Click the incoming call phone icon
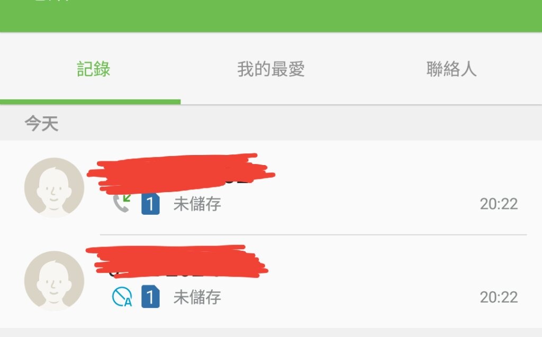This screenshot has height=337, width=542. coord(122,203)
